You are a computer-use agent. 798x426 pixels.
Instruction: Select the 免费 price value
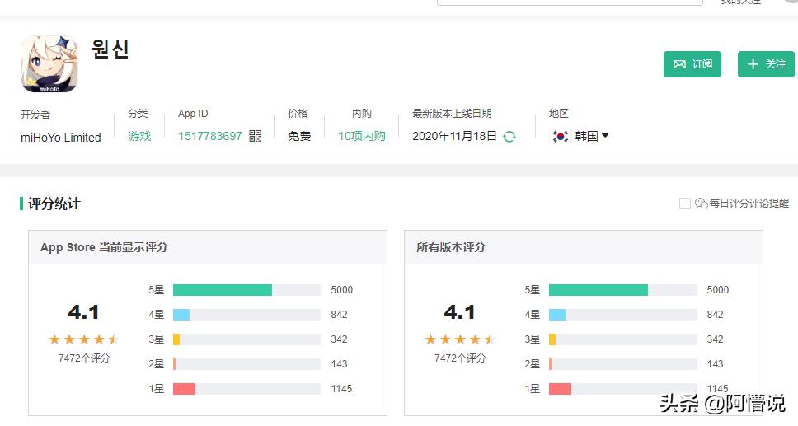[x=299, y=136]
